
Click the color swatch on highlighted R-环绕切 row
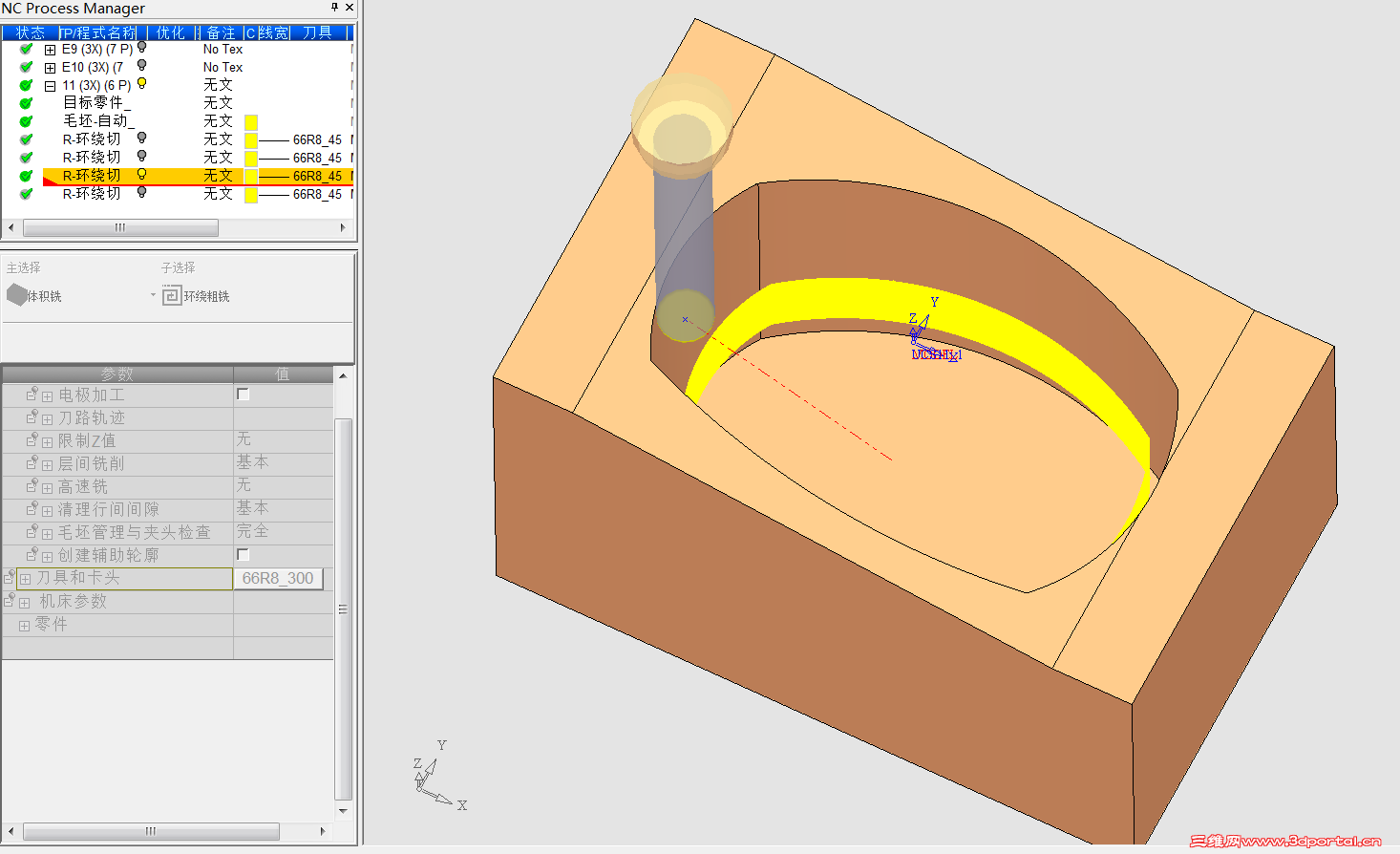point(251,176)
